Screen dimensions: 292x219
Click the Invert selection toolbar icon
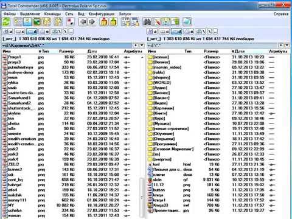pos(70,22)
